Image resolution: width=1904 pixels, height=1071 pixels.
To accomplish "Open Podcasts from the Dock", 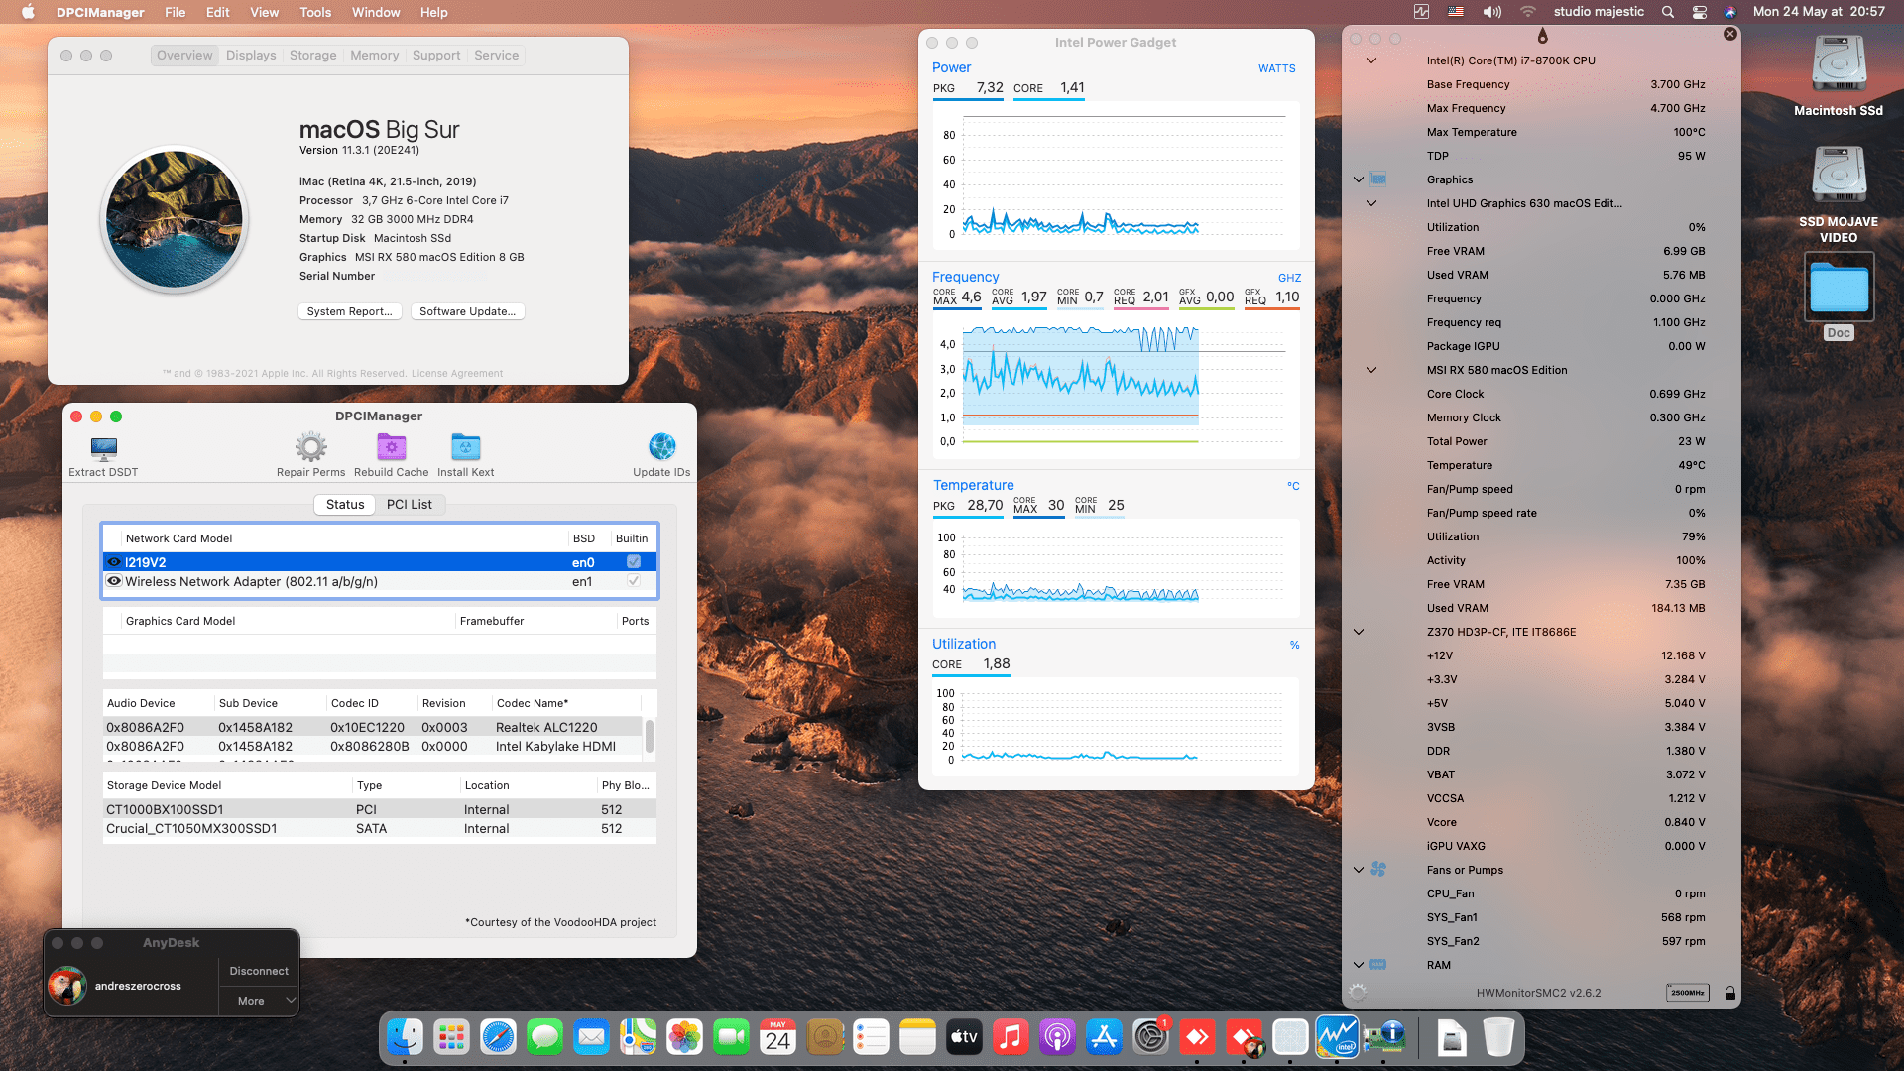I will click(1057, 1037).
